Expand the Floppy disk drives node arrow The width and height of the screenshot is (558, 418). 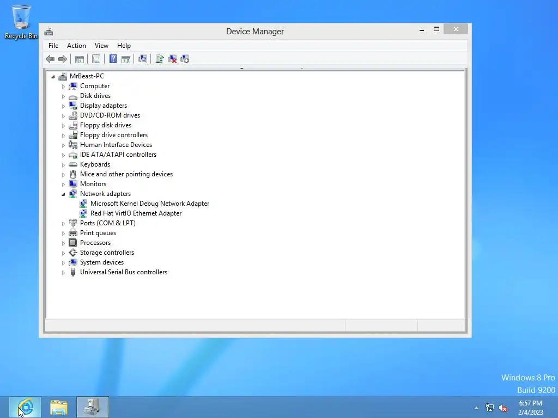(x=63, y=126)
